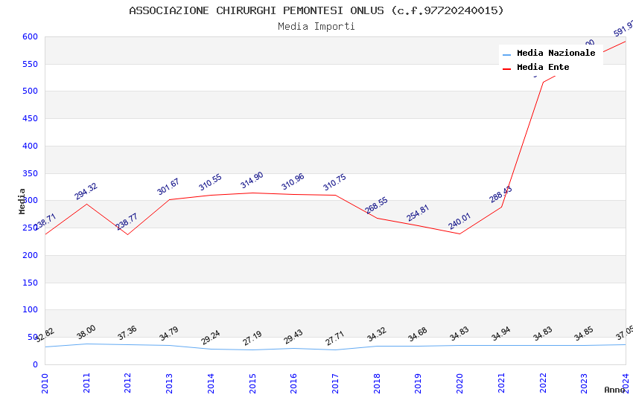Click the y-axis value 350
Image resolution: width=633 pixels, height=409 pixels.
[30, 173]
